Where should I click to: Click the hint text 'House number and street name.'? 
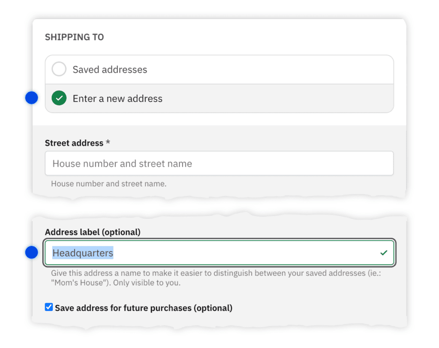tap(108, 184)
